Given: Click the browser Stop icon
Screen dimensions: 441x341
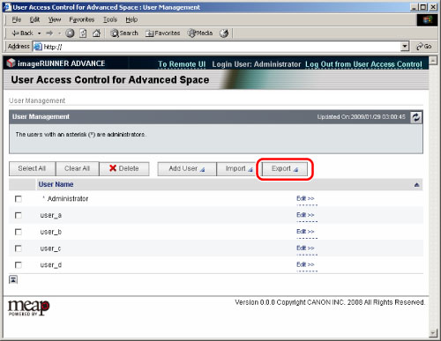Looking at the screenshot, I should click(x=70, y=33).
